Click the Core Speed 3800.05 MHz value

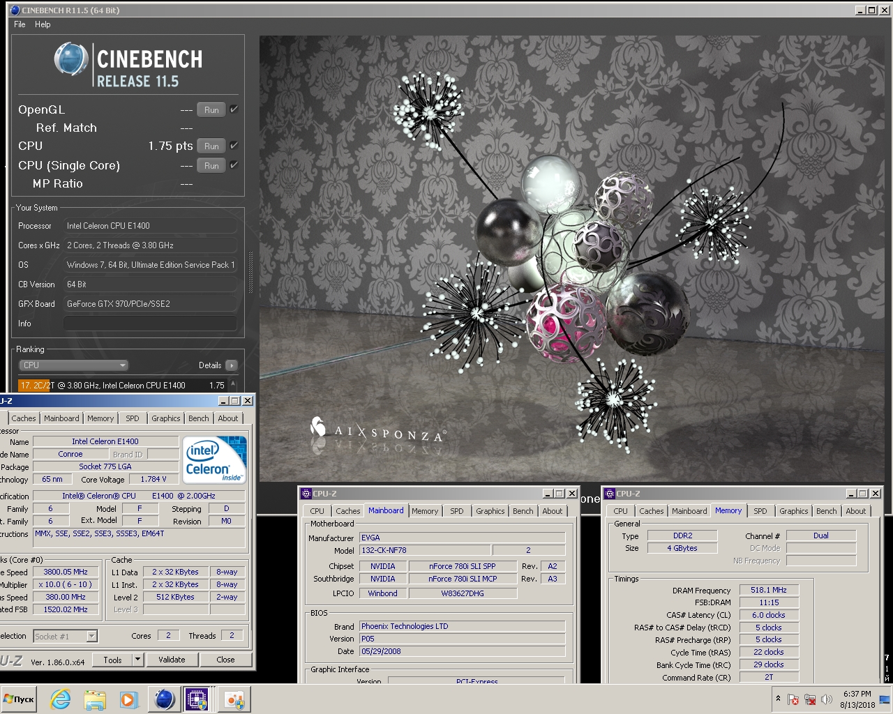[x=66, y=572]
